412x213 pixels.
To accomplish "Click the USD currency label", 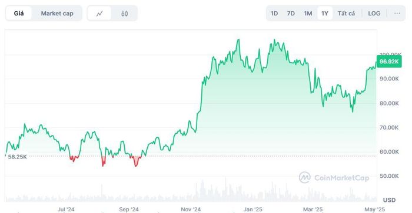I will coord(389,200).
